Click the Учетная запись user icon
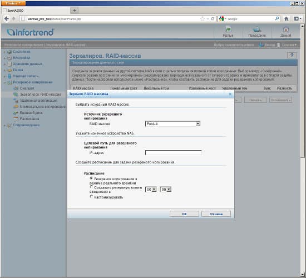The height and width of the screenshot is (278, 306). click(9, 76)
